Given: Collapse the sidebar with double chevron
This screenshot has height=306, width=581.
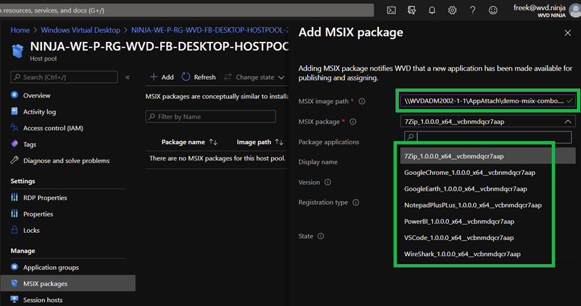Looking at the screenshot, I should [x=128, y=77].
